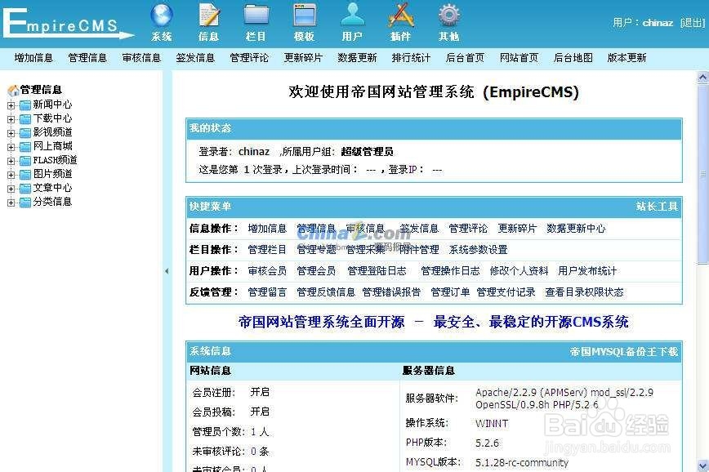The height and width of the screenshot is (472, 709).
Task: Click the 文章中心 folder icon
Action: tap(25, 188)
